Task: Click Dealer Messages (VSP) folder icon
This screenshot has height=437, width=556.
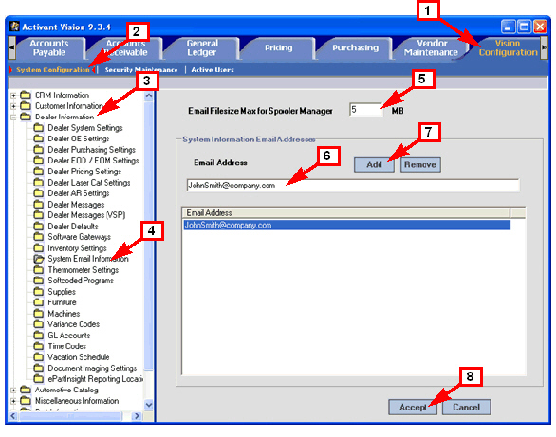Action: (x=39, y=215)
